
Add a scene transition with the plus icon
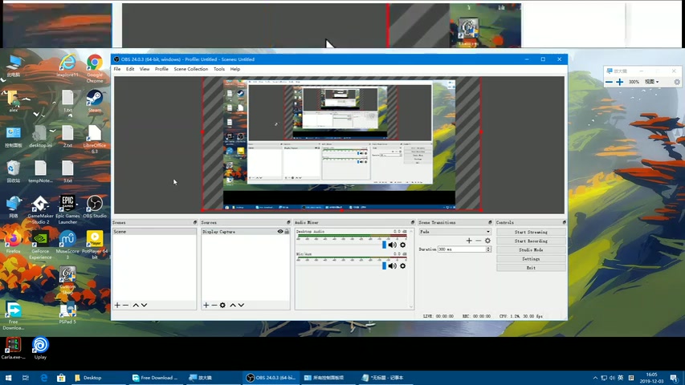click(x=469, y=241)
